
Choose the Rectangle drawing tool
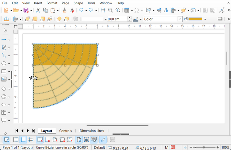pyautogui.click(x=4, y=72)
